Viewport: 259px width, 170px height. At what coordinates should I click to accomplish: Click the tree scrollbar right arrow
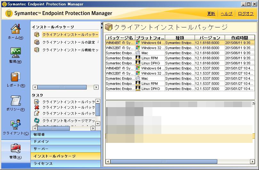click(96, 87)
